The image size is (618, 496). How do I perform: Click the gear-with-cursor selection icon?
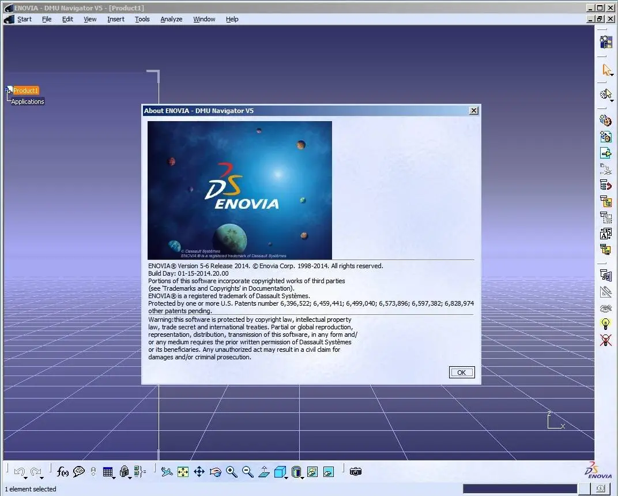(x=605, y=94)
